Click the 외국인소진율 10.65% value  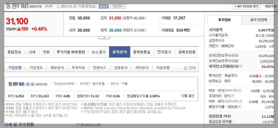click(268, 66)
